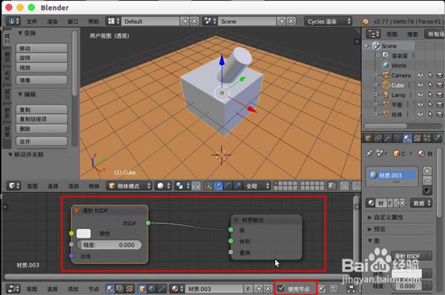Toggle selectability cursor for Cube
Image resolution: width=445 pixels, height=295 pixels.
[430, 84]
